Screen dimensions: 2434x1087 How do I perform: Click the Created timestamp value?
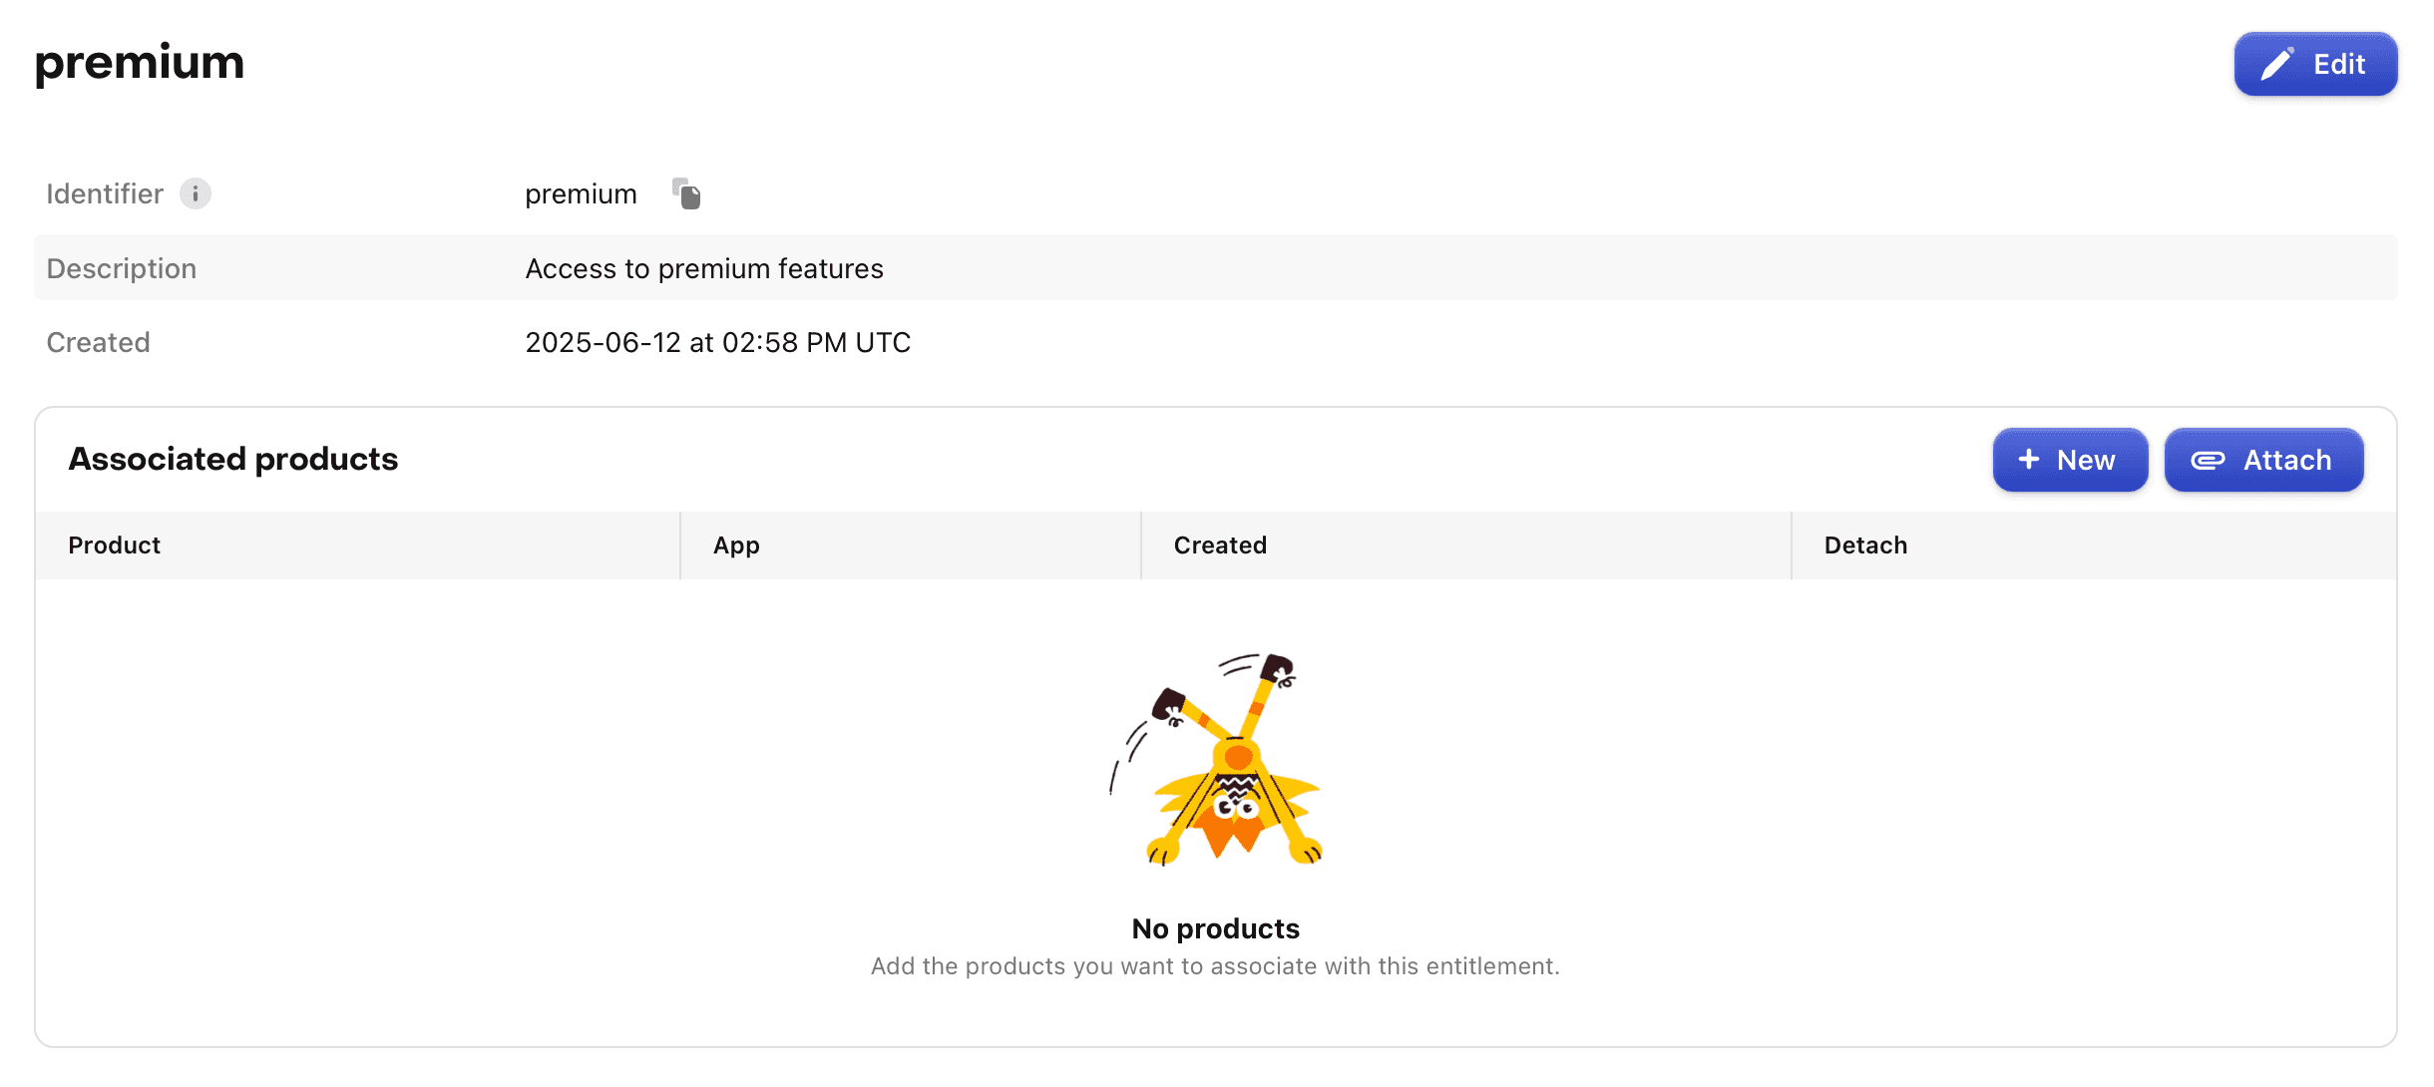(x=717, y=342)
